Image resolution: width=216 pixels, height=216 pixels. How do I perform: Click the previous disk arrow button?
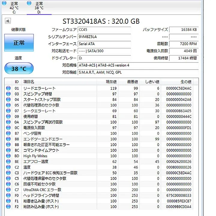8,21
